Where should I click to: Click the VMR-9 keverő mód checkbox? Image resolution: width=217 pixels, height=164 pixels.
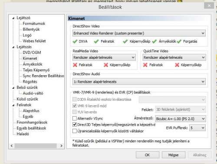click(x=75, y=106)
